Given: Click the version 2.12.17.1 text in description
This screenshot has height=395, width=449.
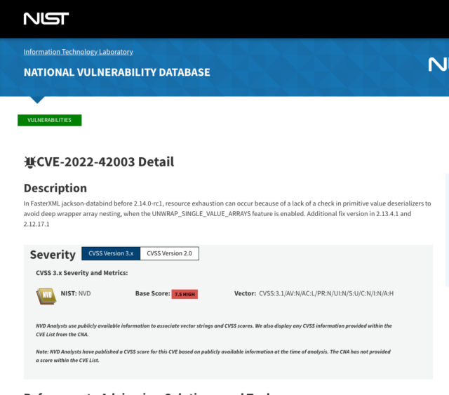Looking at the screenshot, I should (36, 224).
